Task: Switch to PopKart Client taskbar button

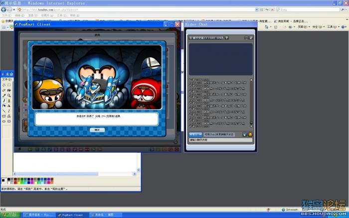Action: click(72, 215)
